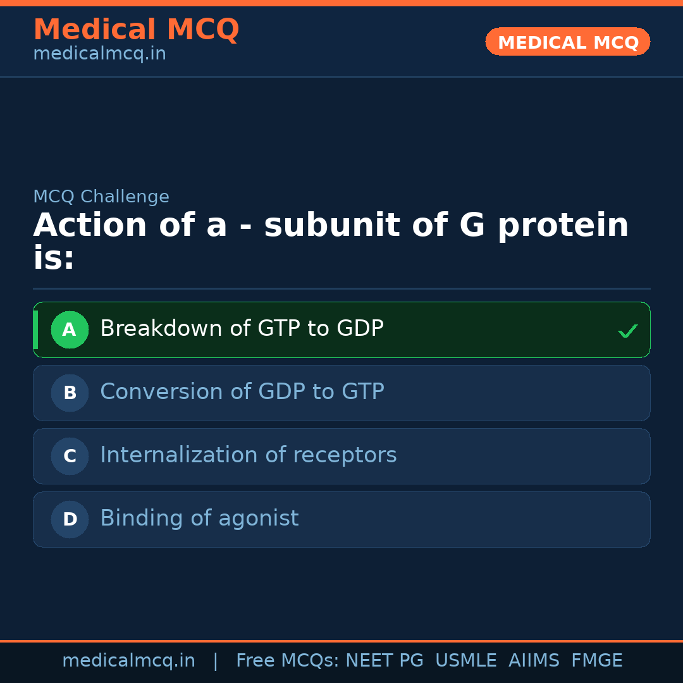
Task: Click the green letter A circle badge
Action: pyautogui.click(x=70, y=330)
